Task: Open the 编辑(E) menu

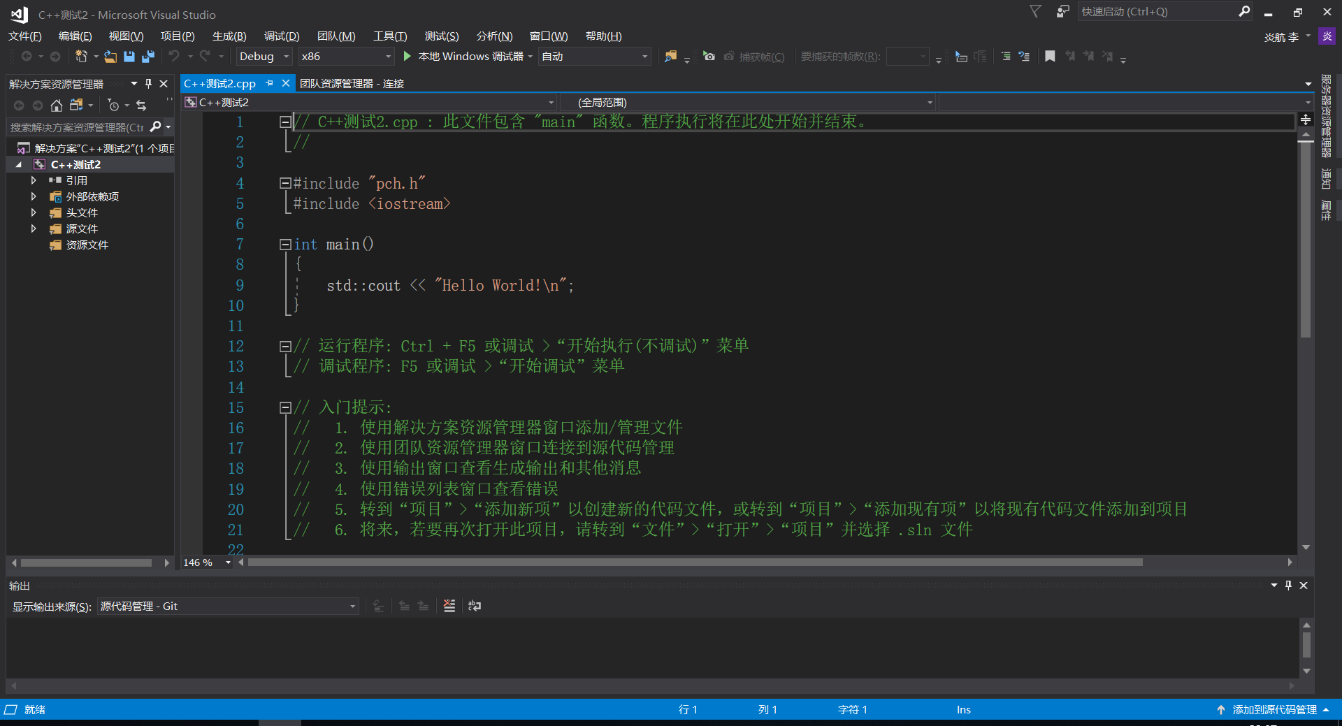Action: (75, 36)
